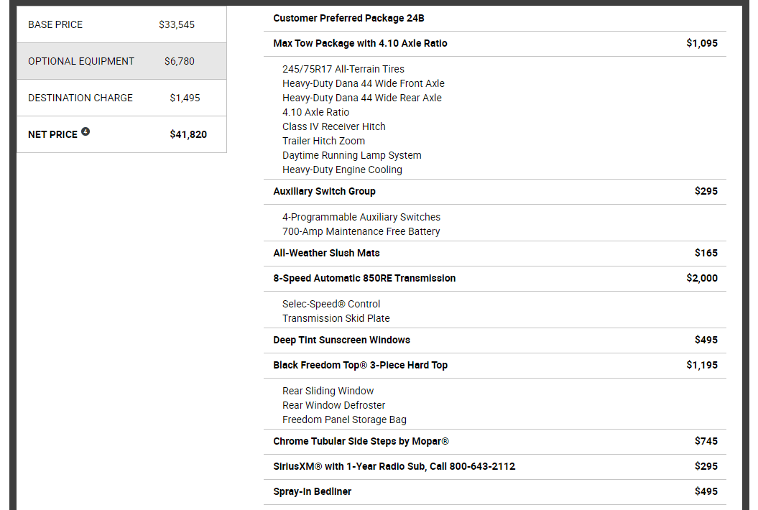Click the NET PRICE footnote 4 info icon
Image resolution: width=758 pixels, height=510 pixels.
[x=85, y=131]
